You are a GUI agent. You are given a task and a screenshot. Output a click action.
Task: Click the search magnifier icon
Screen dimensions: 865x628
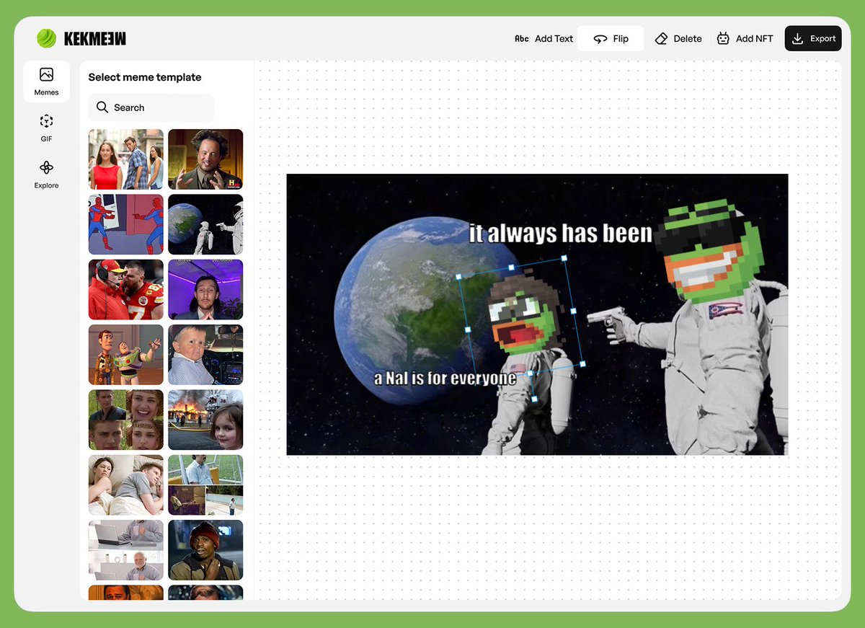click(102, 107)
